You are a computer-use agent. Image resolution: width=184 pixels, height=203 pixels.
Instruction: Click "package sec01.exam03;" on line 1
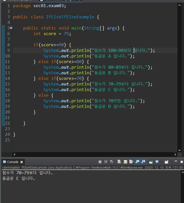point(39,6)
